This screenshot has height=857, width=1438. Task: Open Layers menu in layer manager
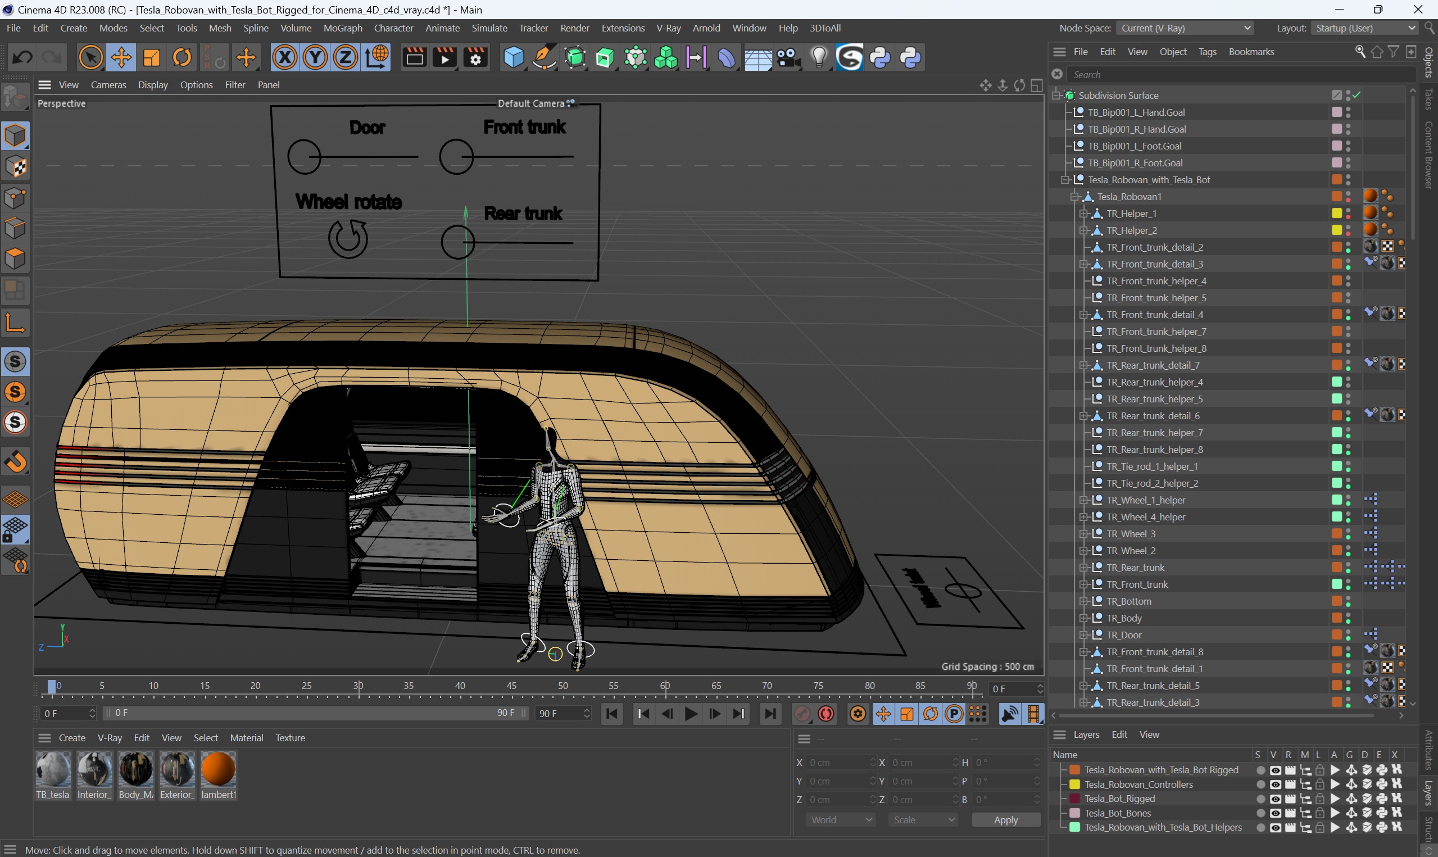coord(1086,734)
